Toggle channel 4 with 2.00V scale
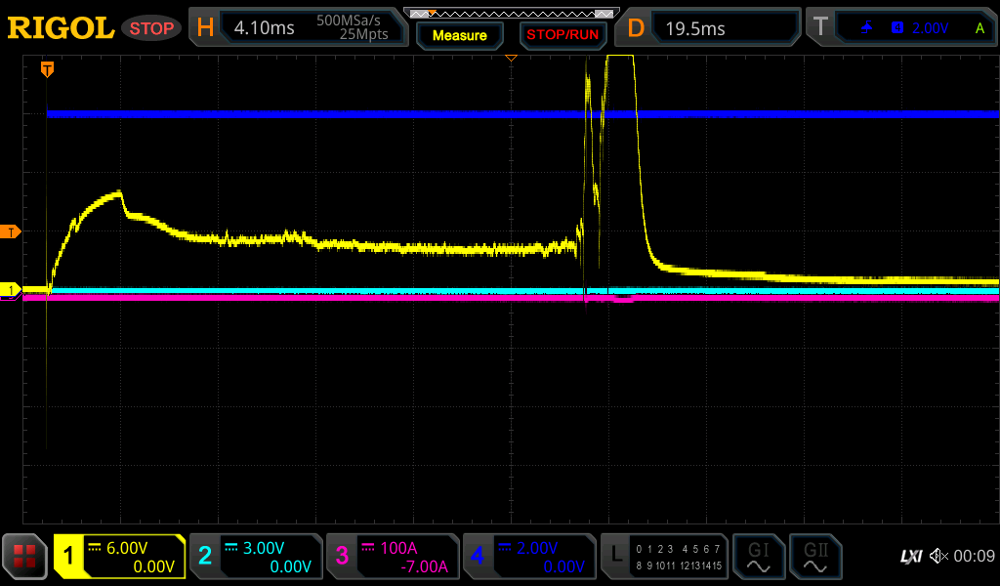 [x=529, y=557]
